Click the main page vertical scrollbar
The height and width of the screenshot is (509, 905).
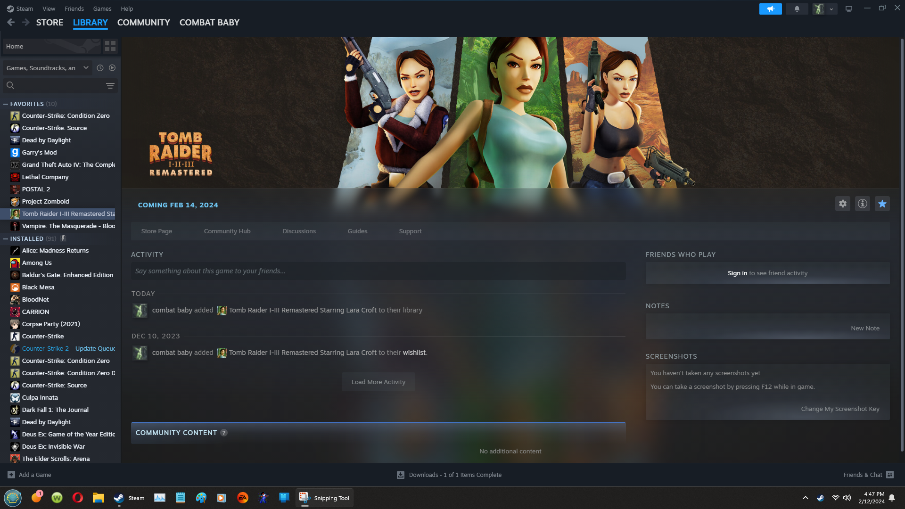tap(902, 236)
